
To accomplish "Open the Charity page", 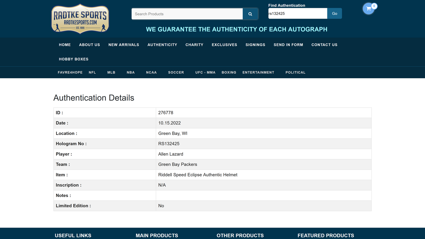I will [x=194, y=45].
